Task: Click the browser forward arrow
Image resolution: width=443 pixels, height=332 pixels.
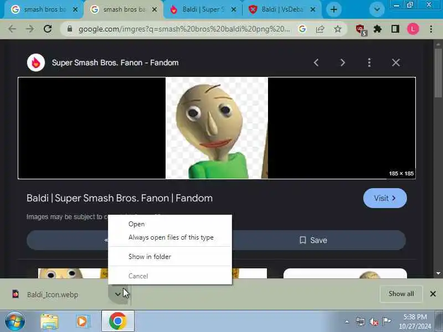Action: click(x=30, y=29)
